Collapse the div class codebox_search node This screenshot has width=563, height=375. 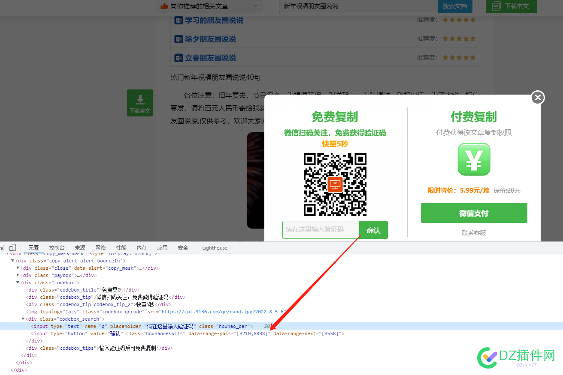[23, 319]
